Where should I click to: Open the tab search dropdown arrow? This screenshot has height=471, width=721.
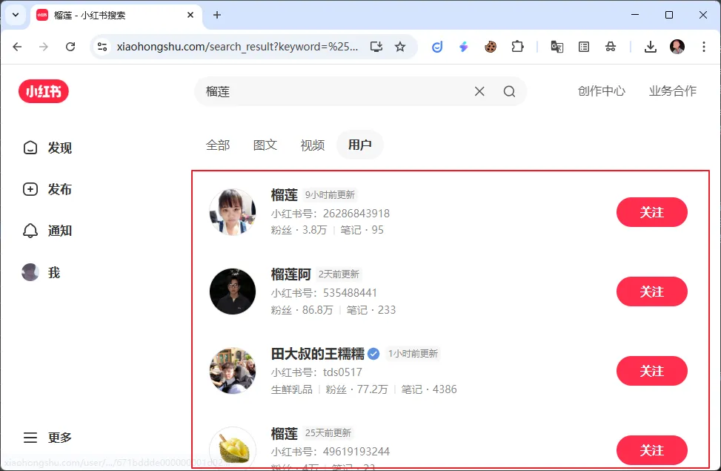tap(15, 15)
